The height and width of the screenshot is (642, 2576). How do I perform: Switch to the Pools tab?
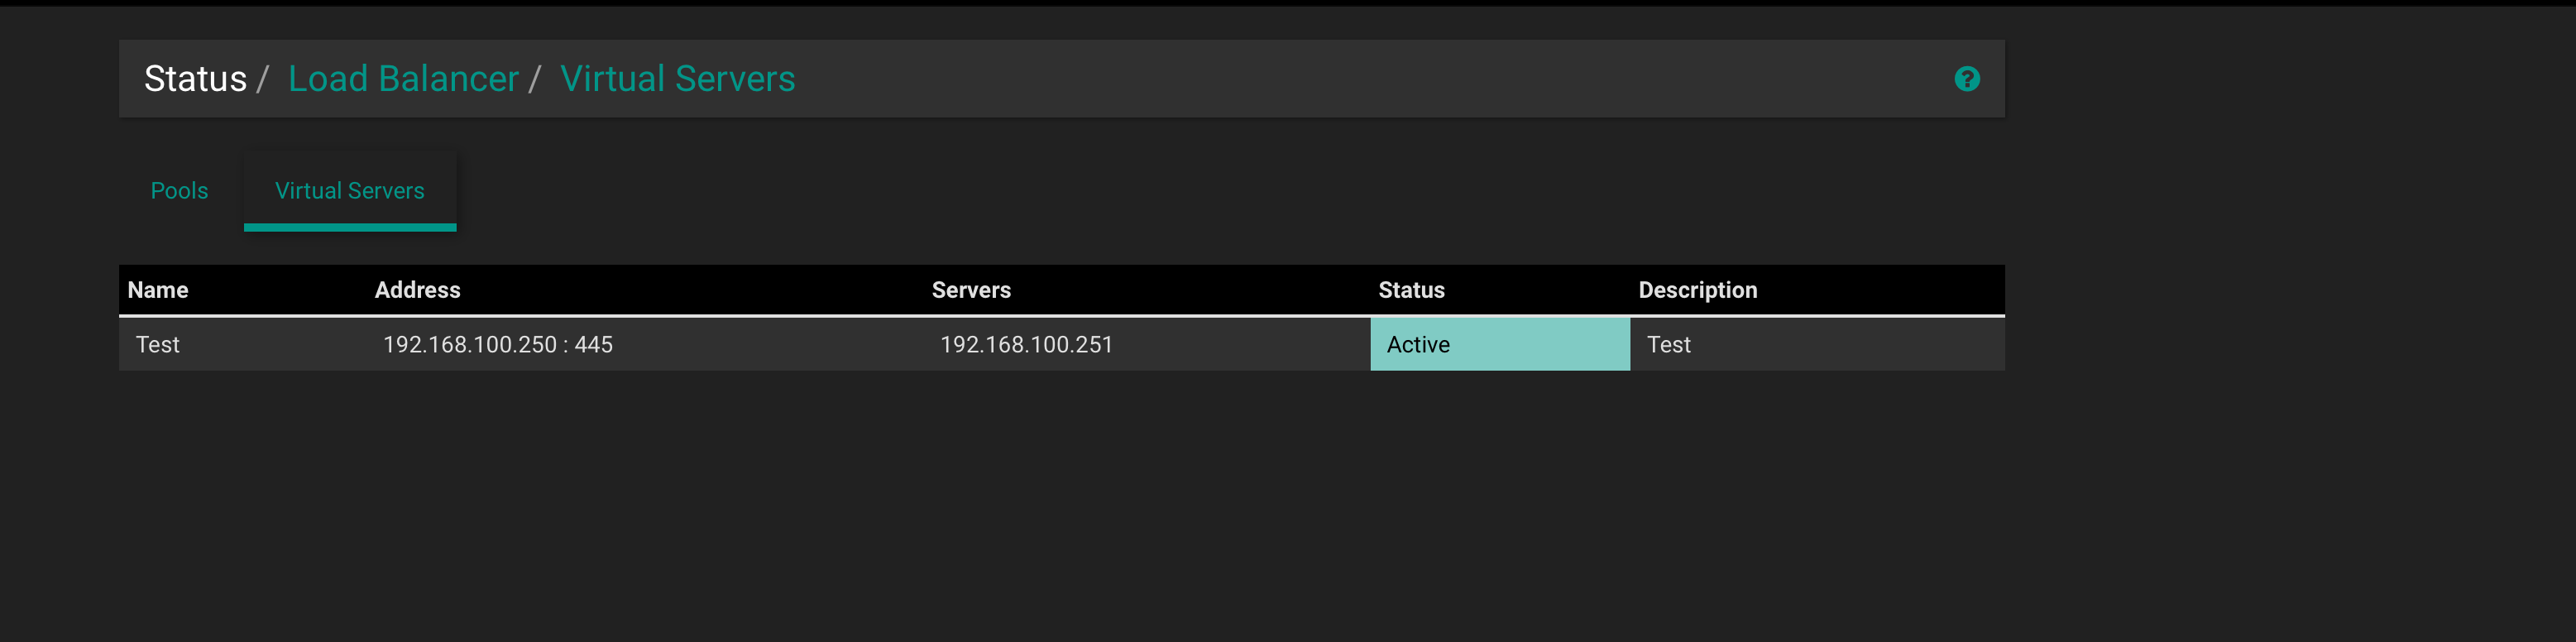coord(179,190)
